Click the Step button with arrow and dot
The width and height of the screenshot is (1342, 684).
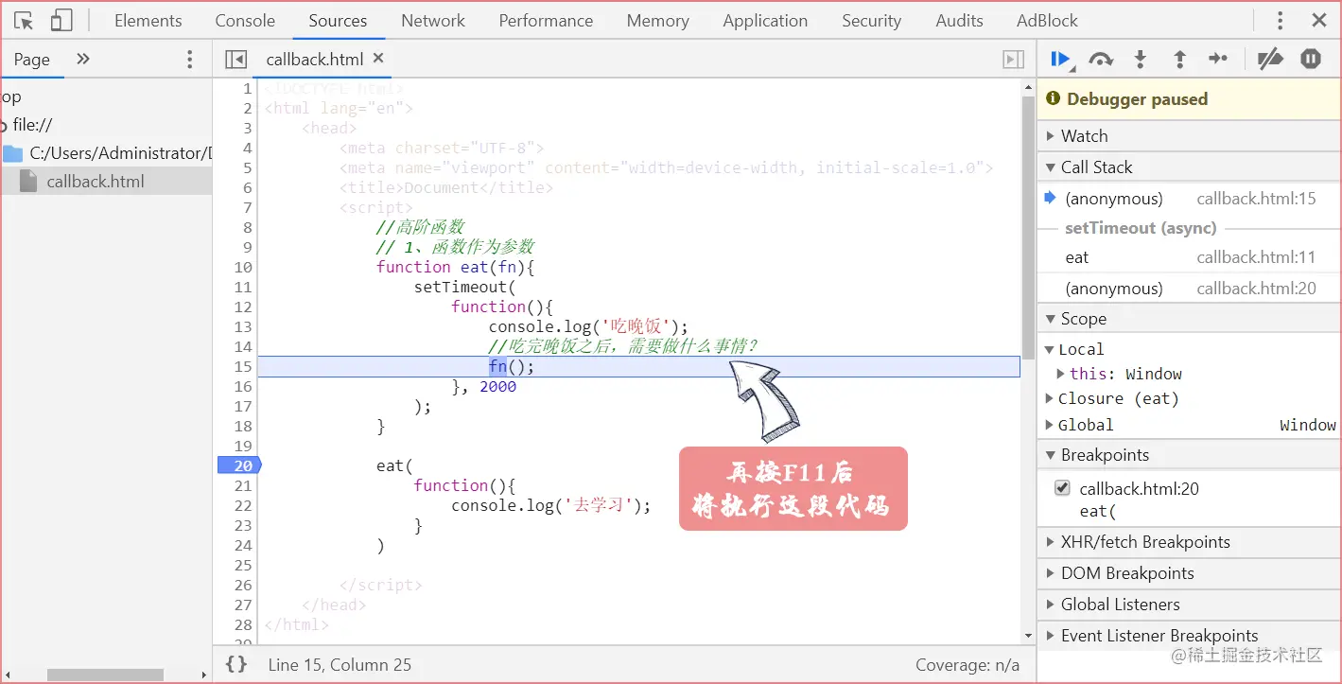point(1218,59)
